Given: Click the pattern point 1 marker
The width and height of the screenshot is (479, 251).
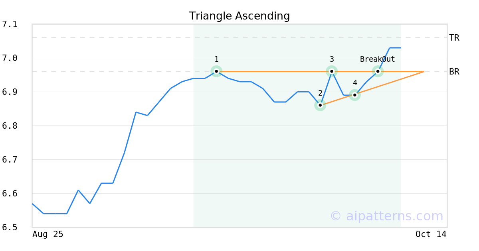Looking at the screenshot, I should pyautogui.click(x=216, y=72).
